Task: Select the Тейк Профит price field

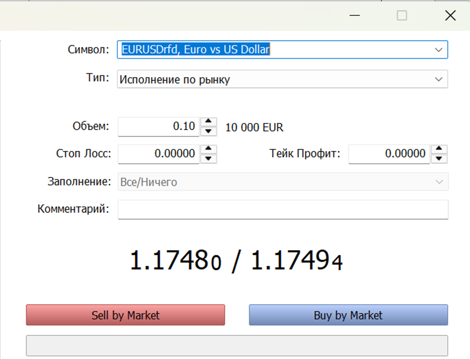Action: pyautogui.click(x=388, y=154)
